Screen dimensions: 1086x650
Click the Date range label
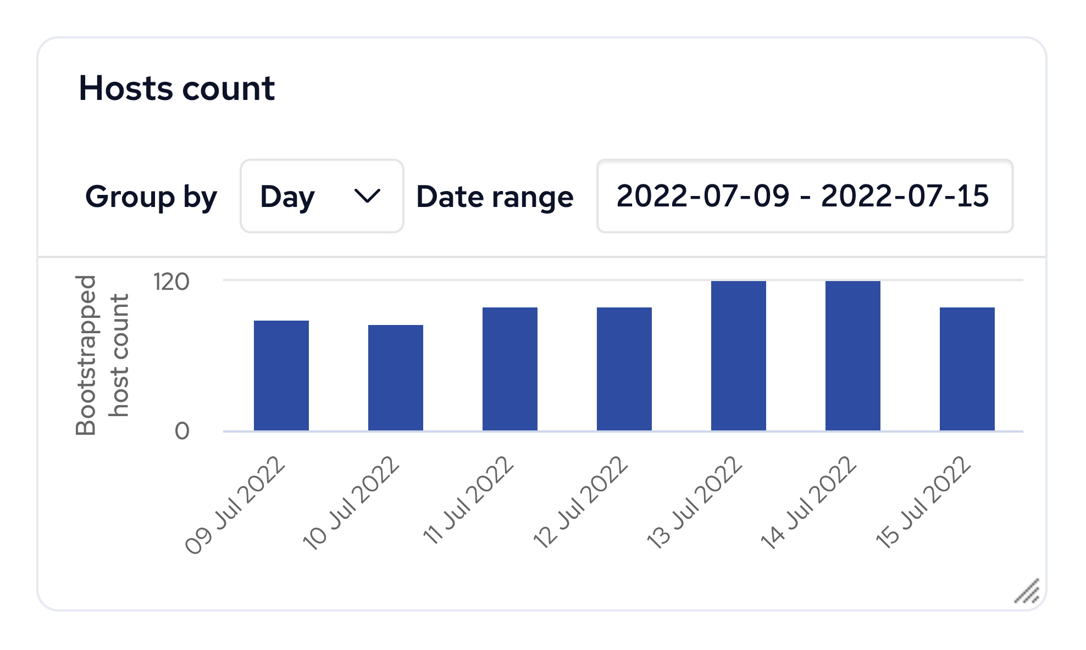495,197
